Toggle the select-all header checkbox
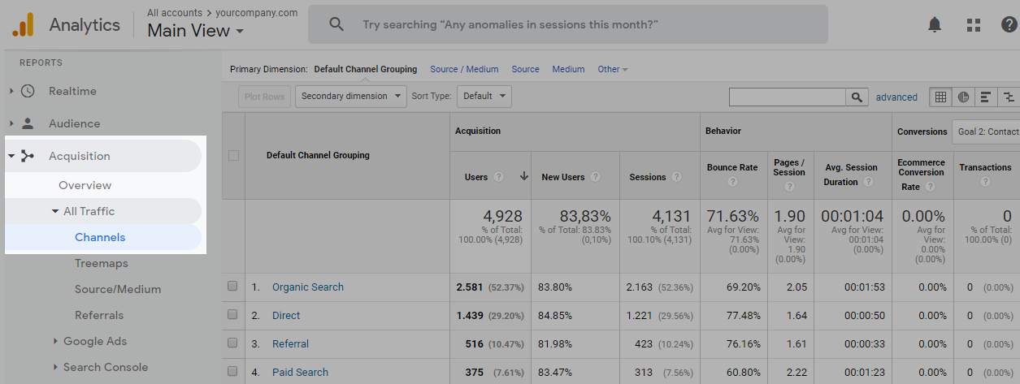1020x384 pixels. point(234,155)
